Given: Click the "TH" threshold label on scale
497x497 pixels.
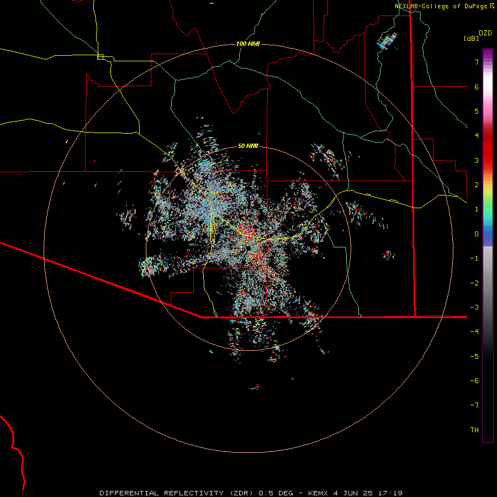Looking at the screenshot, I should 474,430.
